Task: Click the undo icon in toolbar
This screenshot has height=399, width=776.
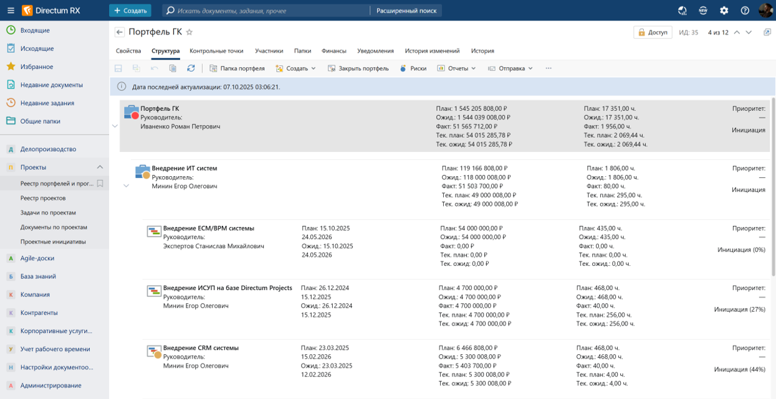Action: tap(155, 68)
